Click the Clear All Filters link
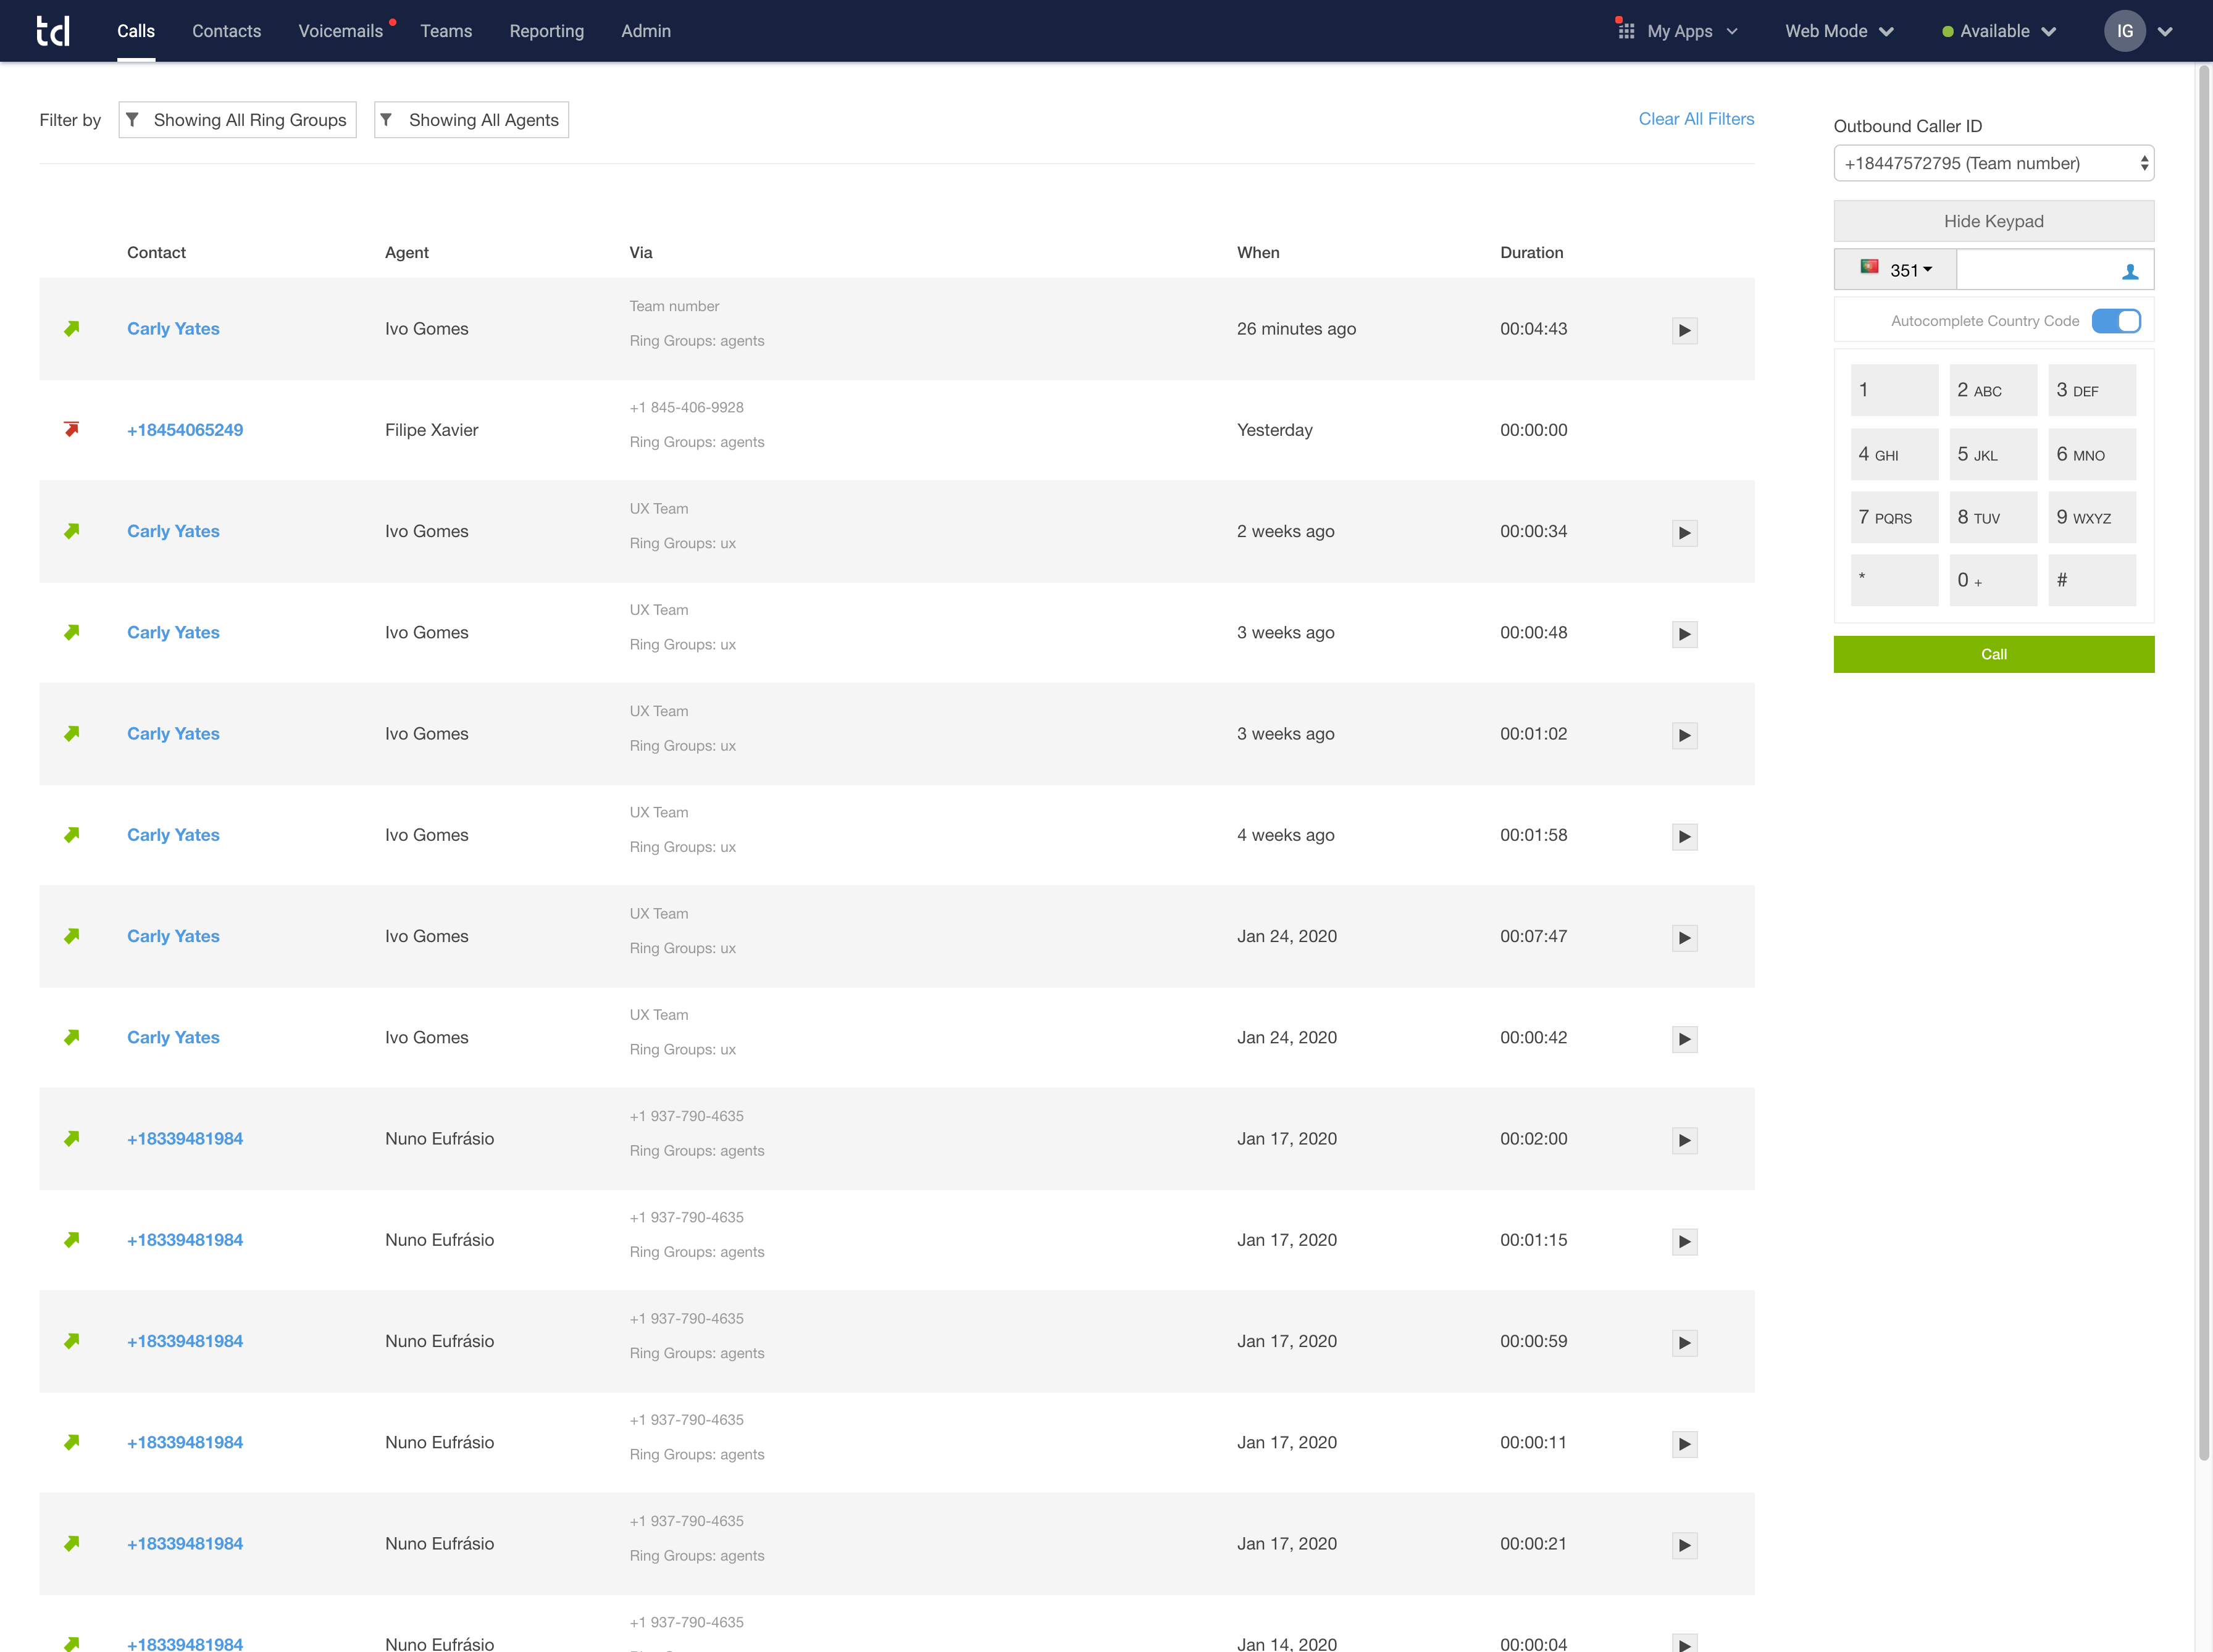 (1696, 119)
